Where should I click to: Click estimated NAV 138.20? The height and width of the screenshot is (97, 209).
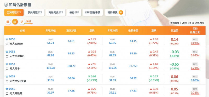pos(71,66)
